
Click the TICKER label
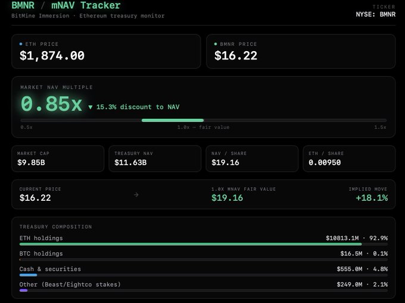[384, 7]
